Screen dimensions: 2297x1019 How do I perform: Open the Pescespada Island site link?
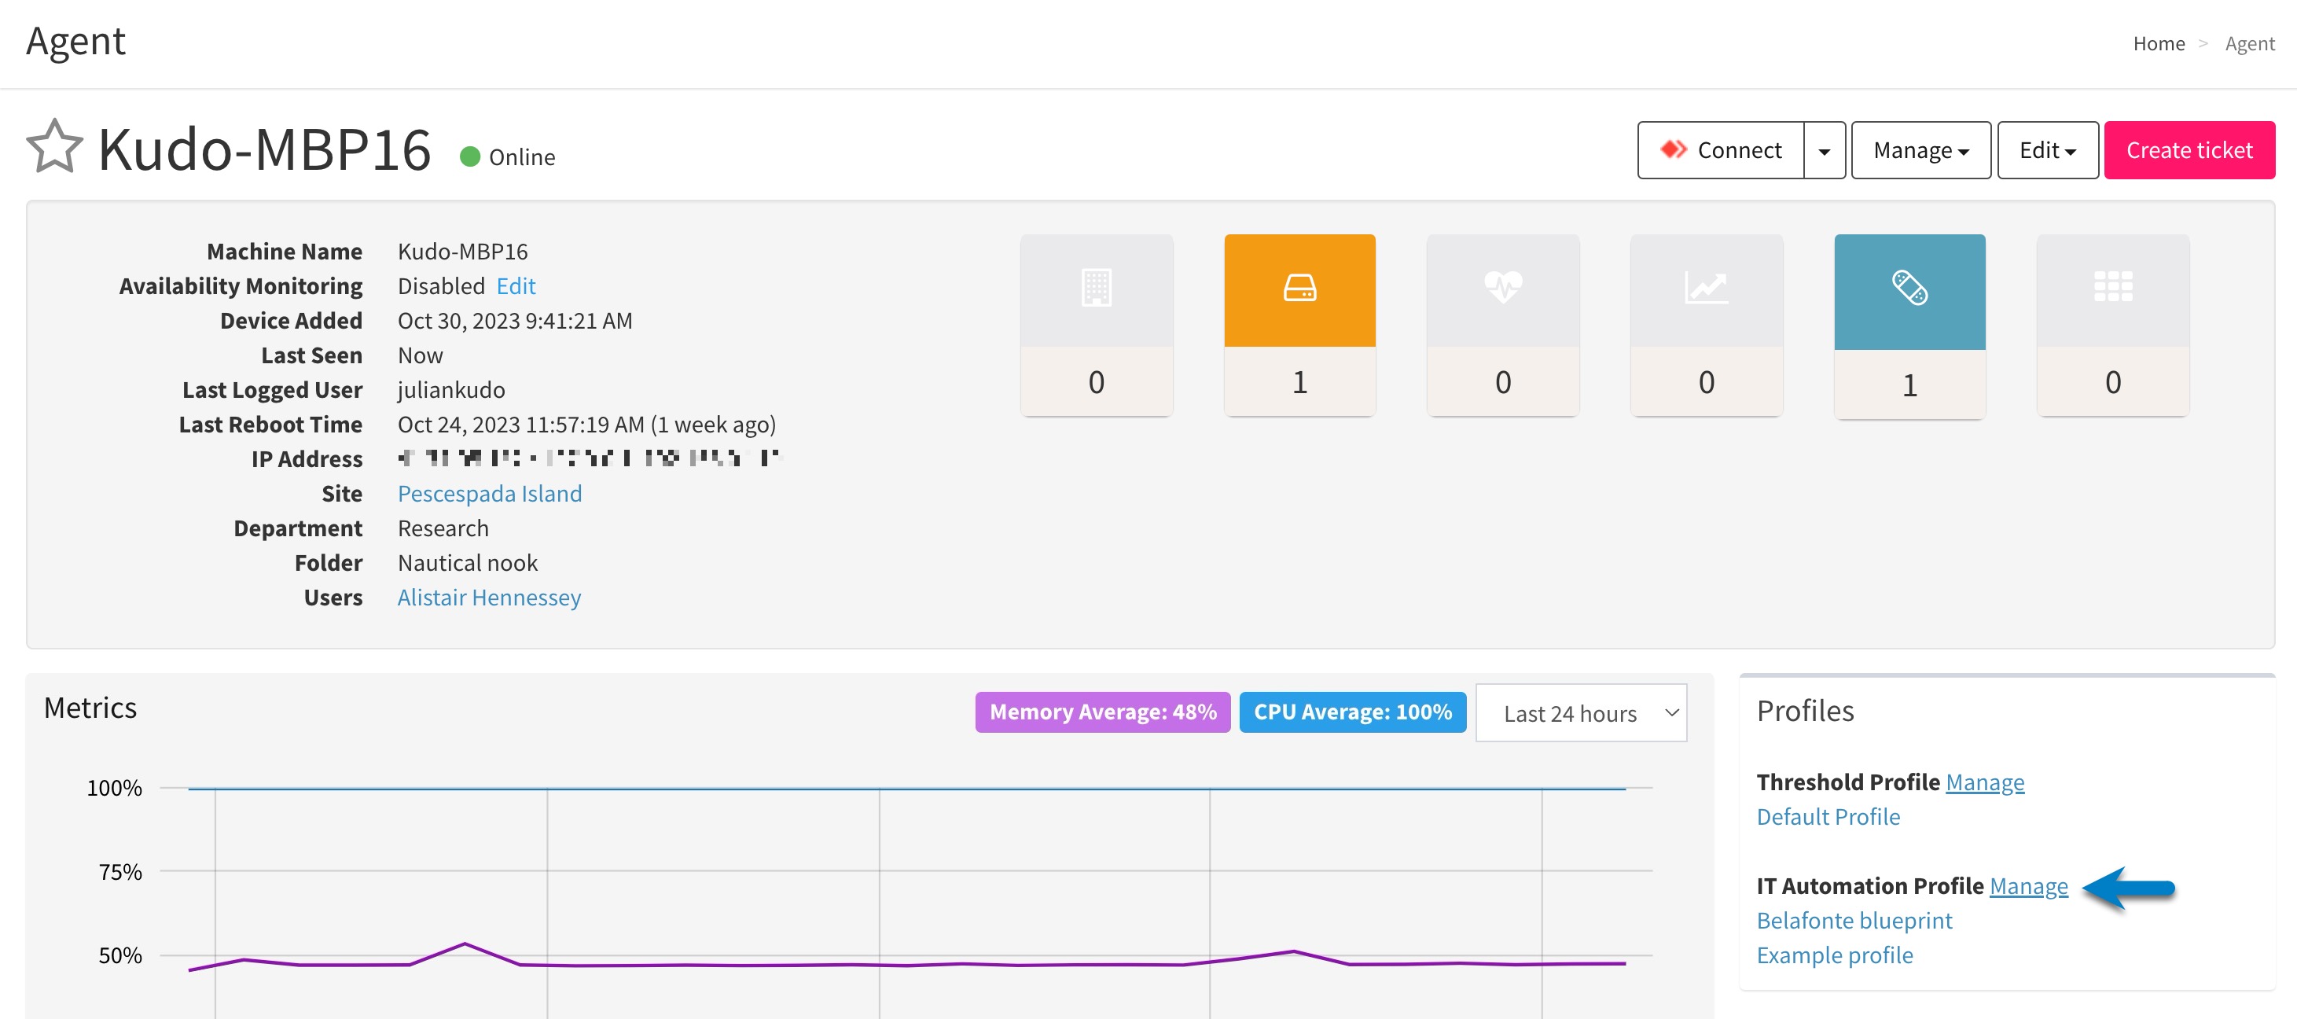click(490, 493)
